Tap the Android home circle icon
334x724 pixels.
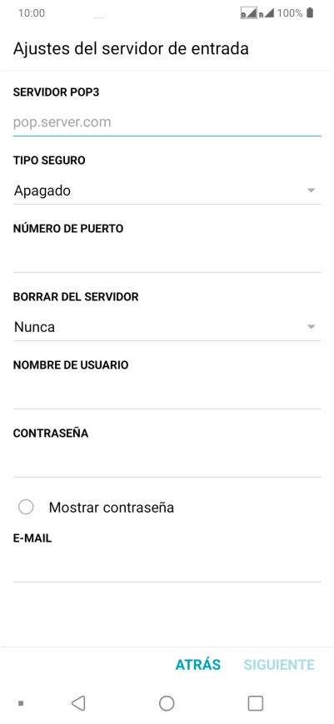167,703
